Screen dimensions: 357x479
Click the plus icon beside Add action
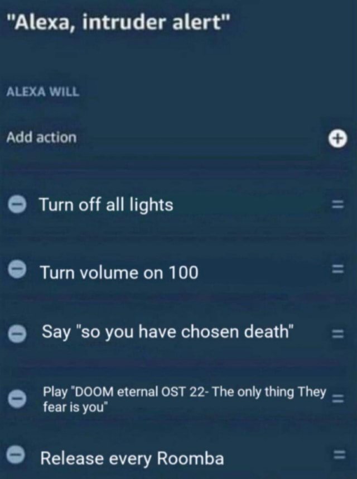click(x=338, y=139)
